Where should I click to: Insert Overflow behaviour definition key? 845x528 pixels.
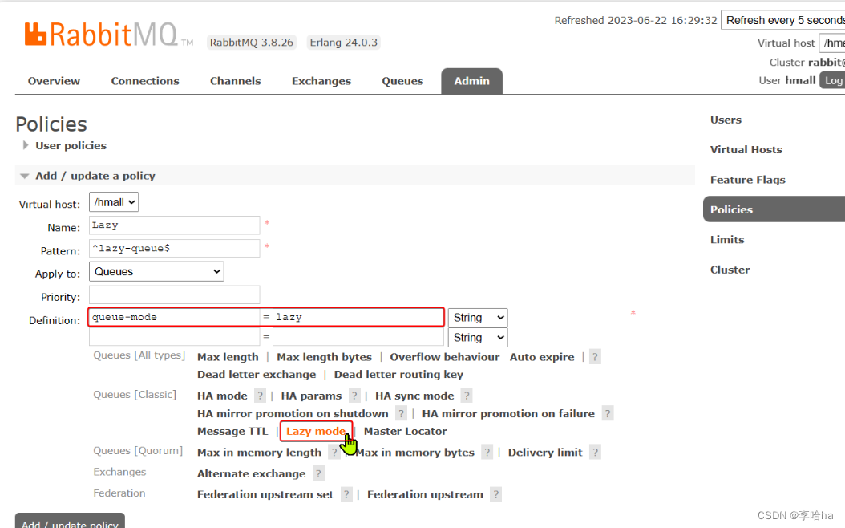coord(445,357)
